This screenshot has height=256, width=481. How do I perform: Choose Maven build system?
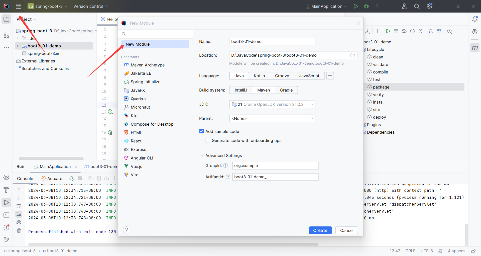[264, 90]
